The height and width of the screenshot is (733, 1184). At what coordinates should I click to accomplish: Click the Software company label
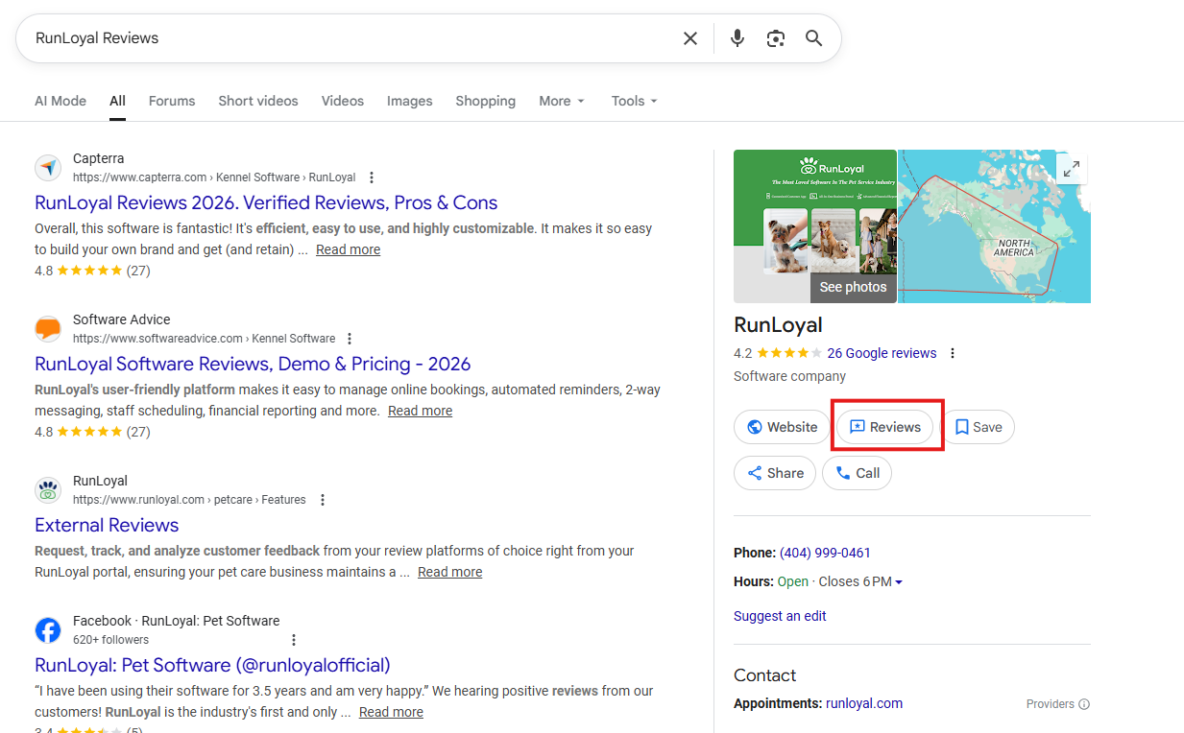click(x=789, y=376)
